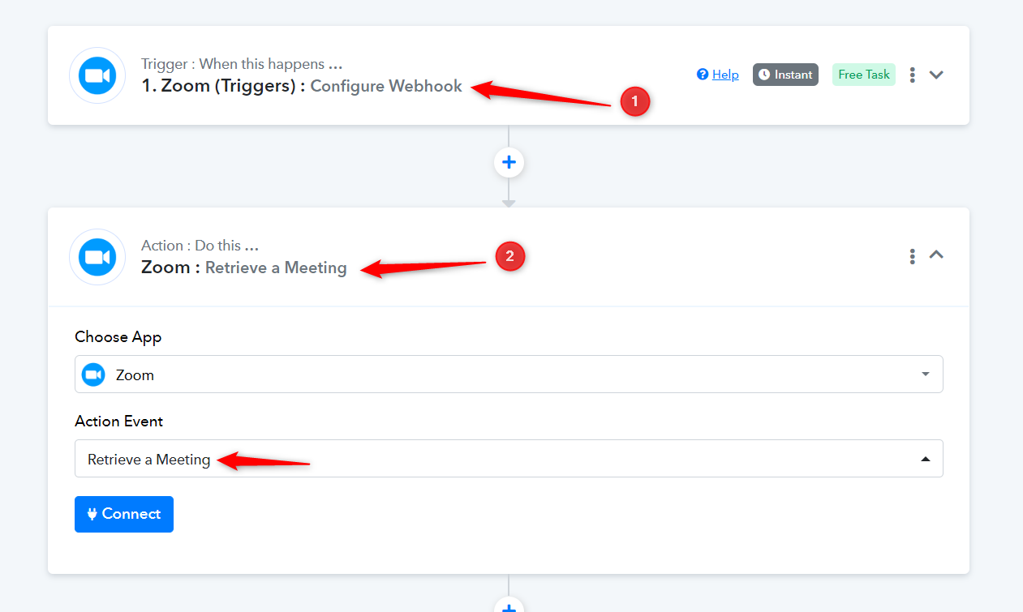Click the title 'Zoom : Retrieve a Meeting'
Screen dimensions: 1023x612
tap(244, 267)
